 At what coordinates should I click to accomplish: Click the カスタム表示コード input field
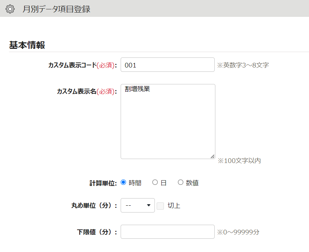coord(167,65)
